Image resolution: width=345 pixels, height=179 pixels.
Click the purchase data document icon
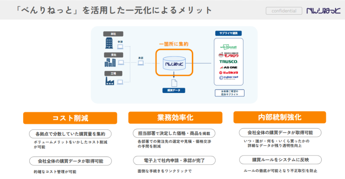coord(174,83)
